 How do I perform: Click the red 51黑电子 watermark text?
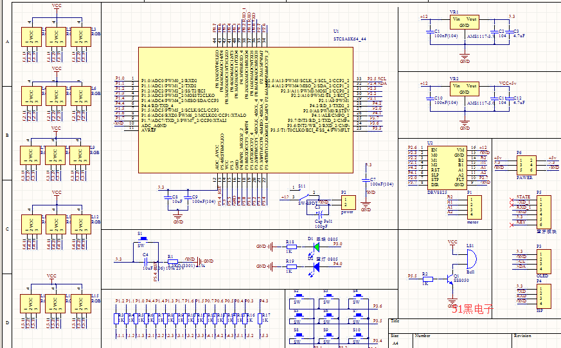coord(473,309)
